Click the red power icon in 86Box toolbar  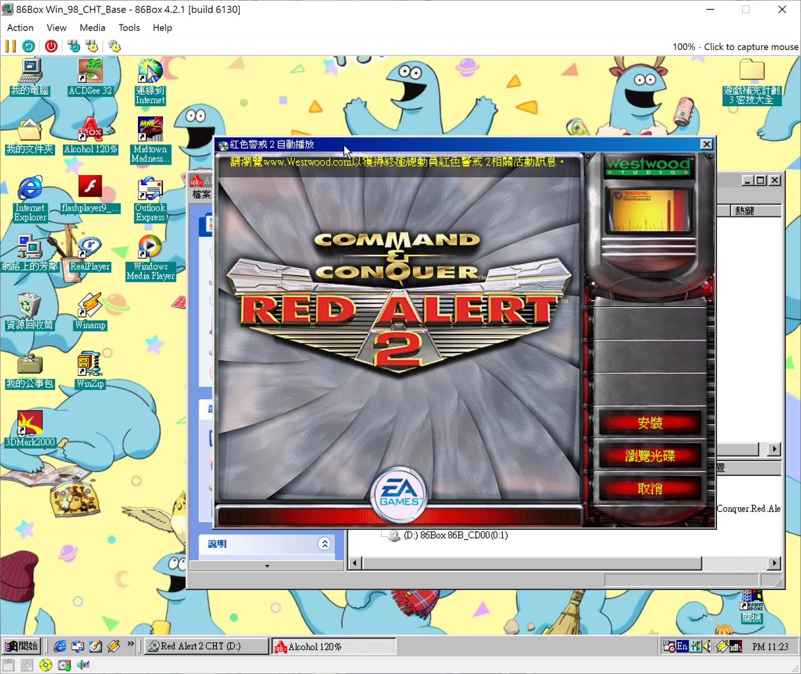pos(51,46)
